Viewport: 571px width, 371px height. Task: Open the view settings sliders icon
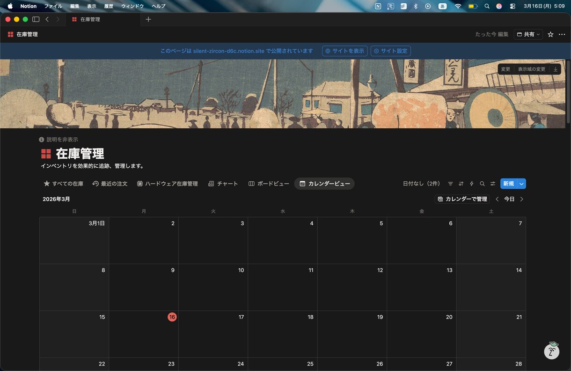[x=493, y=184]
